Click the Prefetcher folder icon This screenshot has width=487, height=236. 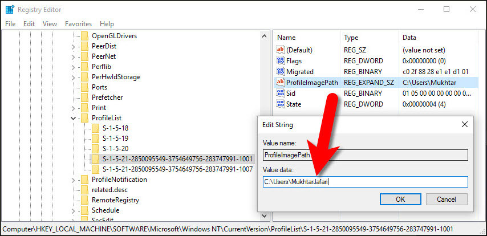84,97
